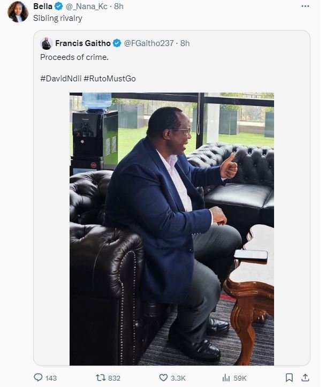Open Bella's profile picture

click(18, 11)
